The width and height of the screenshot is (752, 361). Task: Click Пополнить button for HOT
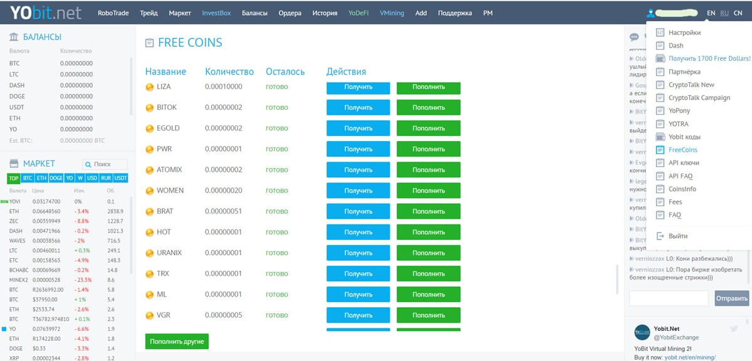(x=429, y=232)
